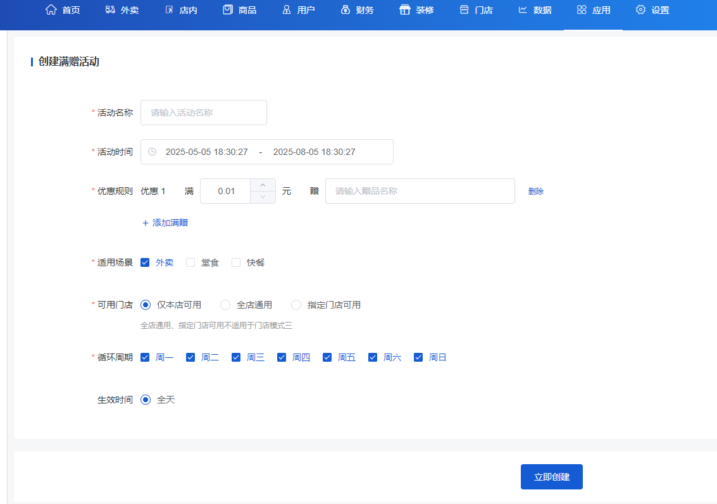This screenshot has height=504, width=717.
Task: Click the in-store icon beside 店内
Action: coord(169,9)
